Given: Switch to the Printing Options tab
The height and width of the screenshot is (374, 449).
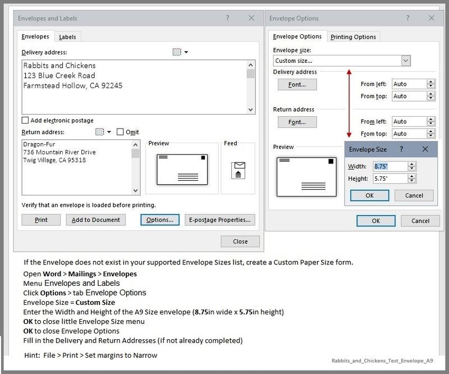Looking at the screenshot, I should (353, 37).
